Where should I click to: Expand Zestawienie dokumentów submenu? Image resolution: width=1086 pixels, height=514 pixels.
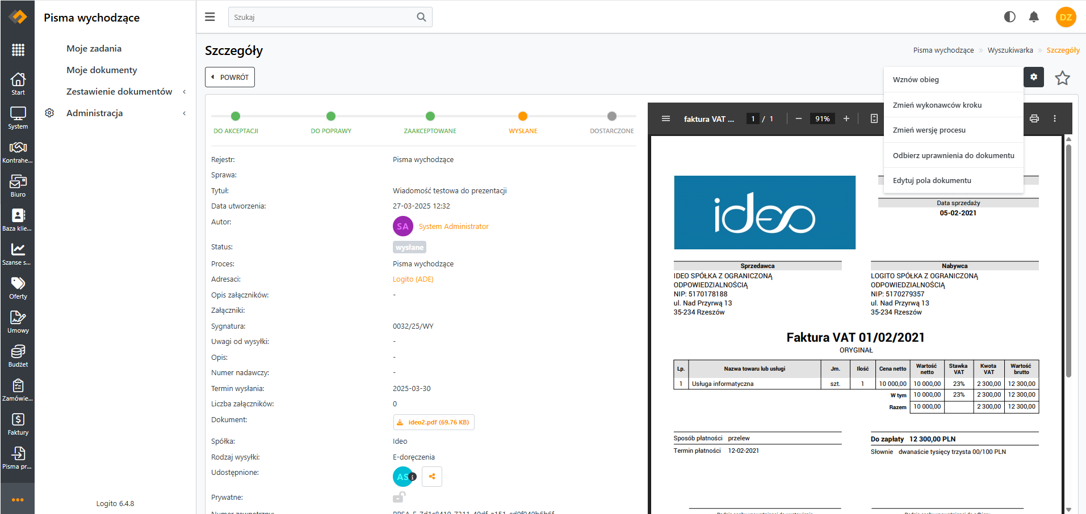point(185,92)
